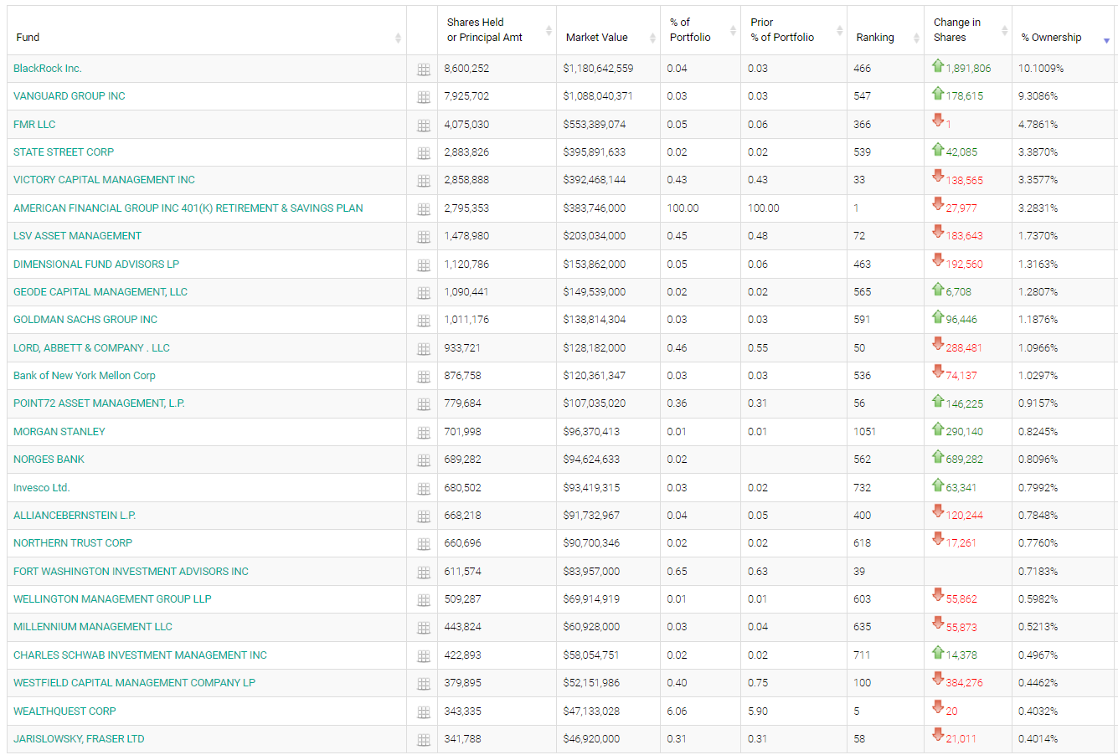Select BlackRock's market value $1,180,642,559

[x=598, y=69]
